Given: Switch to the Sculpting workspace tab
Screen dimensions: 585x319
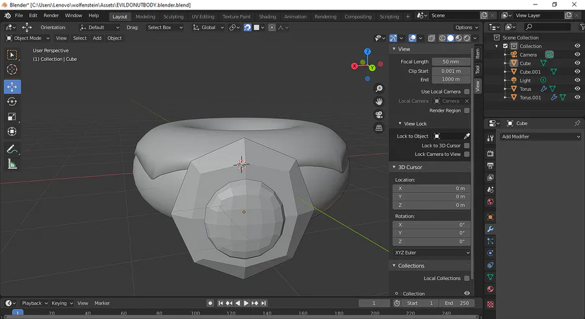Looking at the screenshot, I should pos(174,16).
